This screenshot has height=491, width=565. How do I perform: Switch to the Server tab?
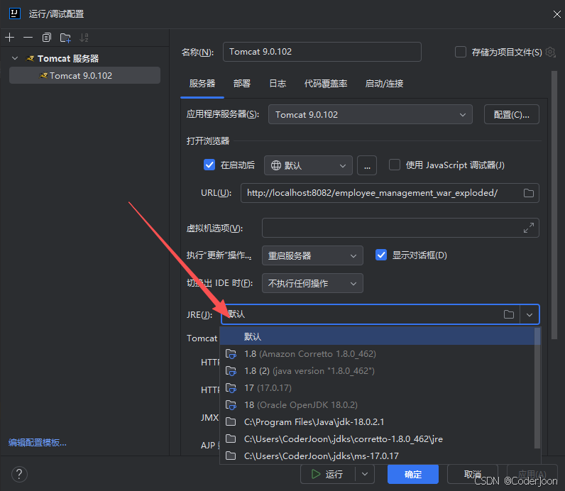202,84
